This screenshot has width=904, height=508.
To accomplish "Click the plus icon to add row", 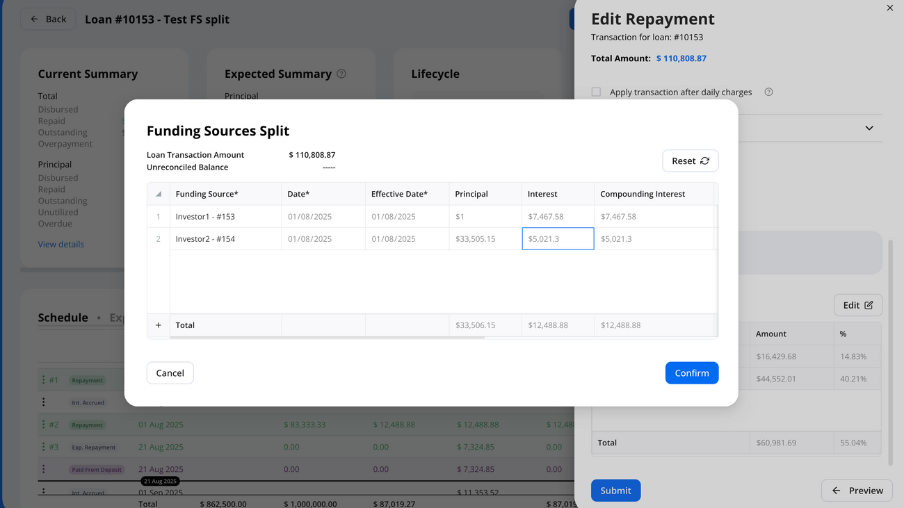I will tap(158, 325).
